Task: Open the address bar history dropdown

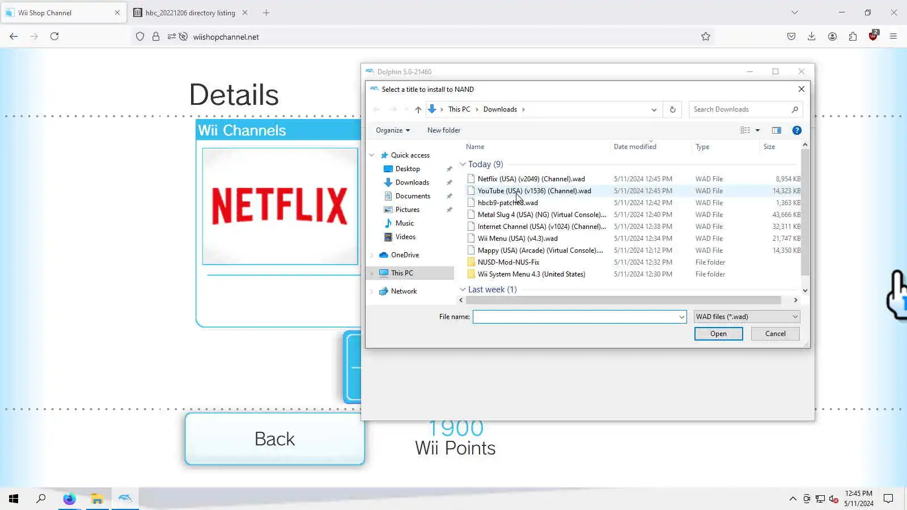Action: (654, 109)
